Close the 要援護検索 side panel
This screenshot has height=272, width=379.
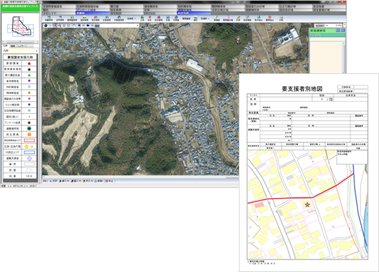pos(343,31)
